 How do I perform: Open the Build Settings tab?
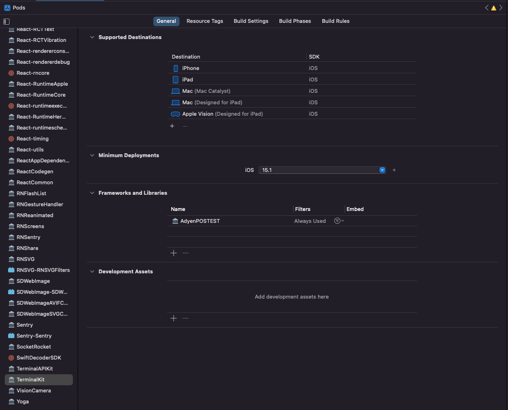pyautogui.click(x=251, y=21)
